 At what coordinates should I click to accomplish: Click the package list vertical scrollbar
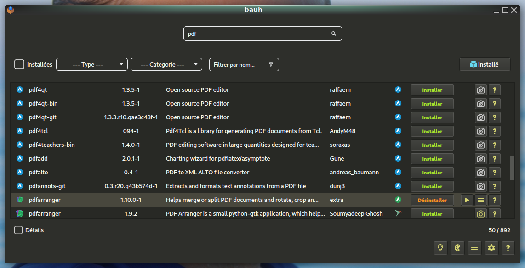(512, 168)
